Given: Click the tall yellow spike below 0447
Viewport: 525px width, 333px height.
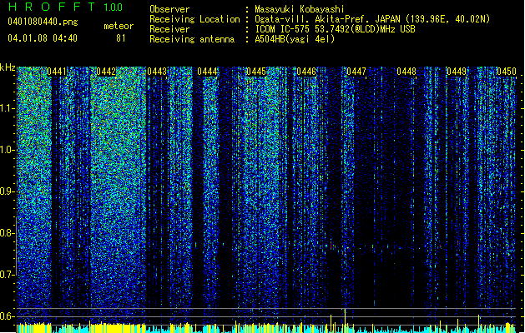Looking at the screenshot, I should tap(345, 321).
